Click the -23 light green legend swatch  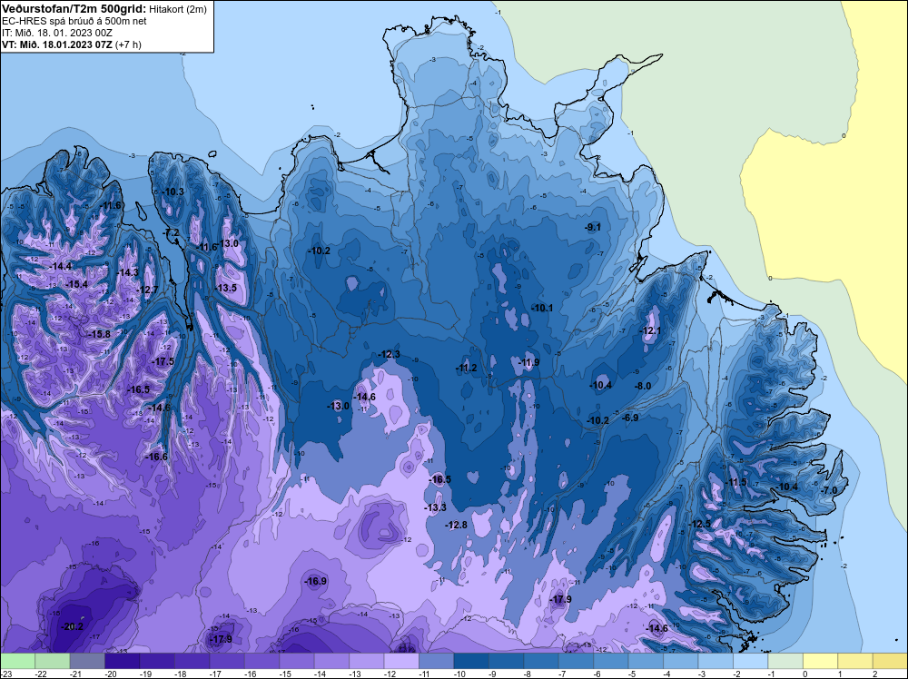pos(17,661)
